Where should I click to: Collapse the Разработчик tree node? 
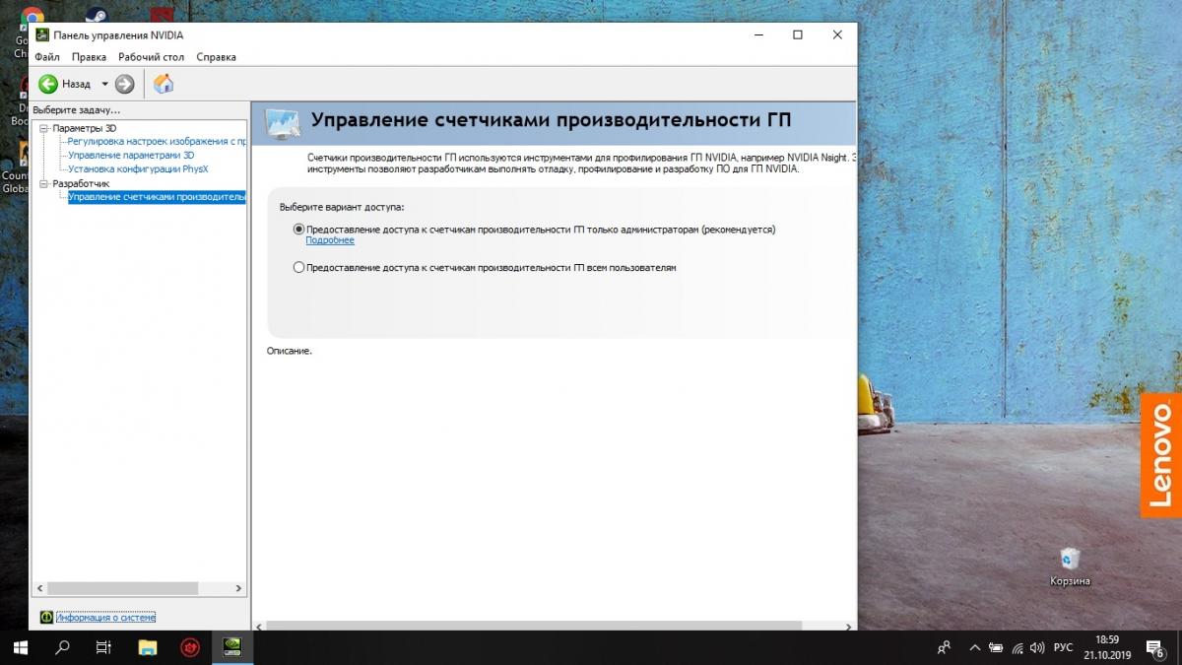click(x=43, y=183)
